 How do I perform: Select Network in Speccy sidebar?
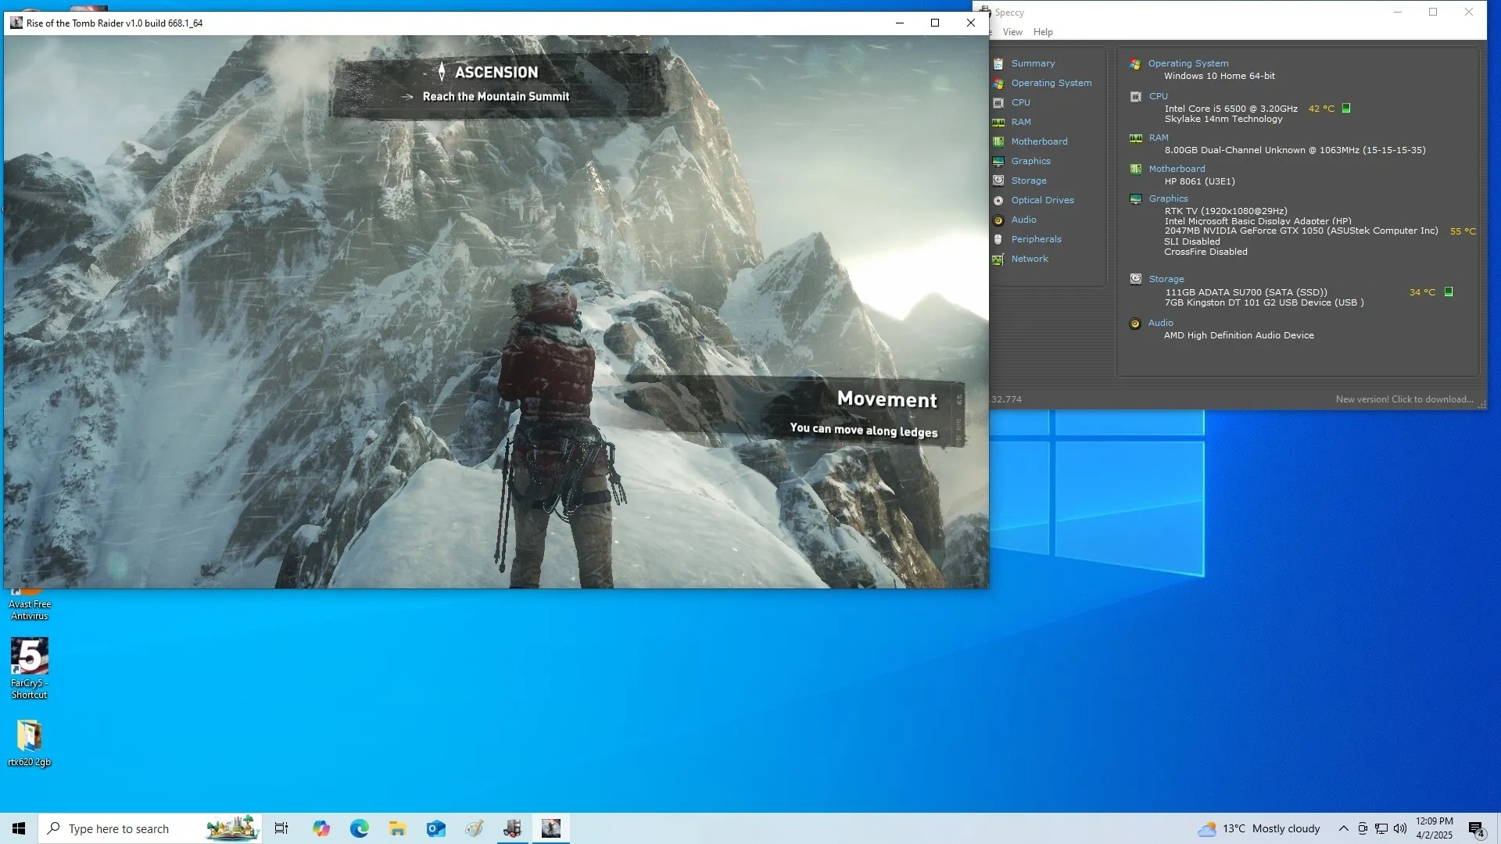1030,259
